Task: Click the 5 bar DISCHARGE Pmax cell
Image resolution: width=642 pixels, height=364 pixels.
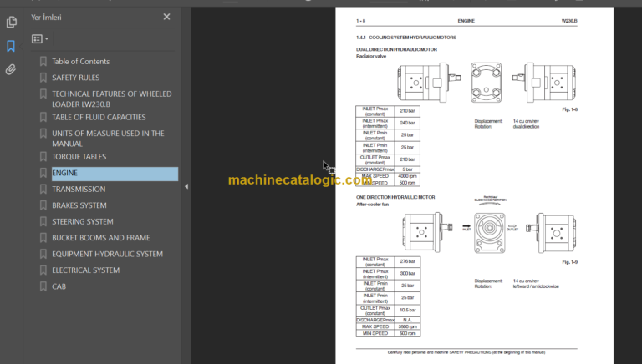Action: click(407, 169)
